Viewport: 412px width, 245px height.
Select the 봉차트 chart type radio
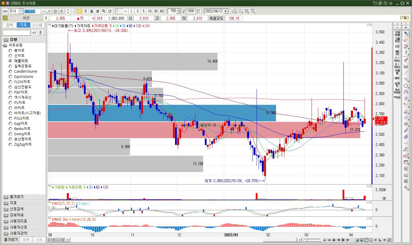tap(10, 50)
